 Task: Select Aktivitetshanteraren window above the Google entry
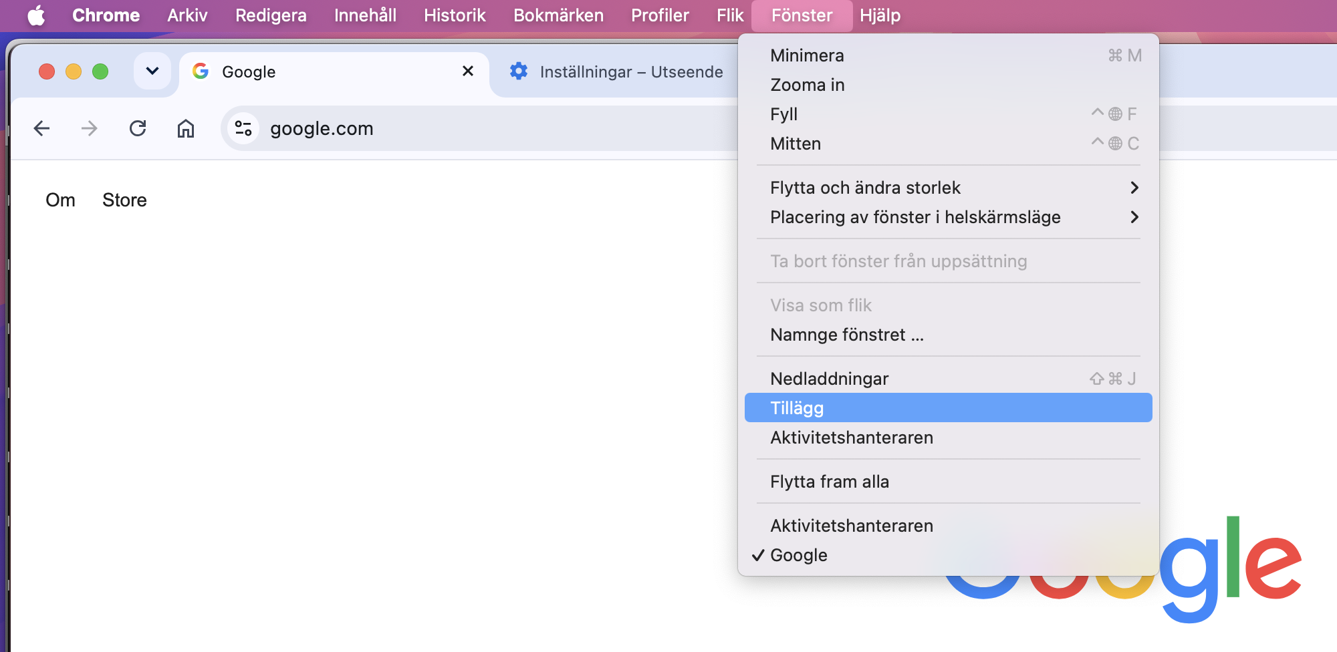pyautogui.click(x=948, y=526)
